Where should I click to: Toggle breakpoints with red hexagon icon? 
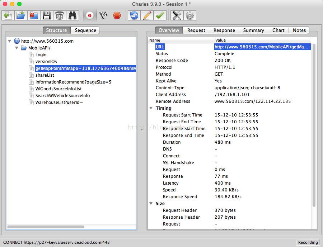click(x=117, y=15)
